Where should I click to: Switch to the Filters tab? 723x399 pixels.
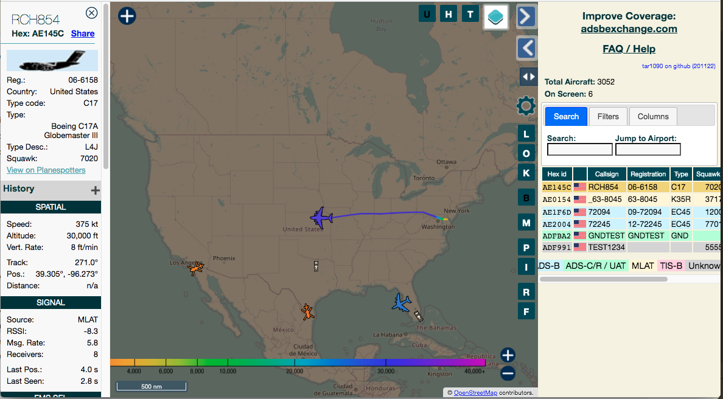pos(608,117)
